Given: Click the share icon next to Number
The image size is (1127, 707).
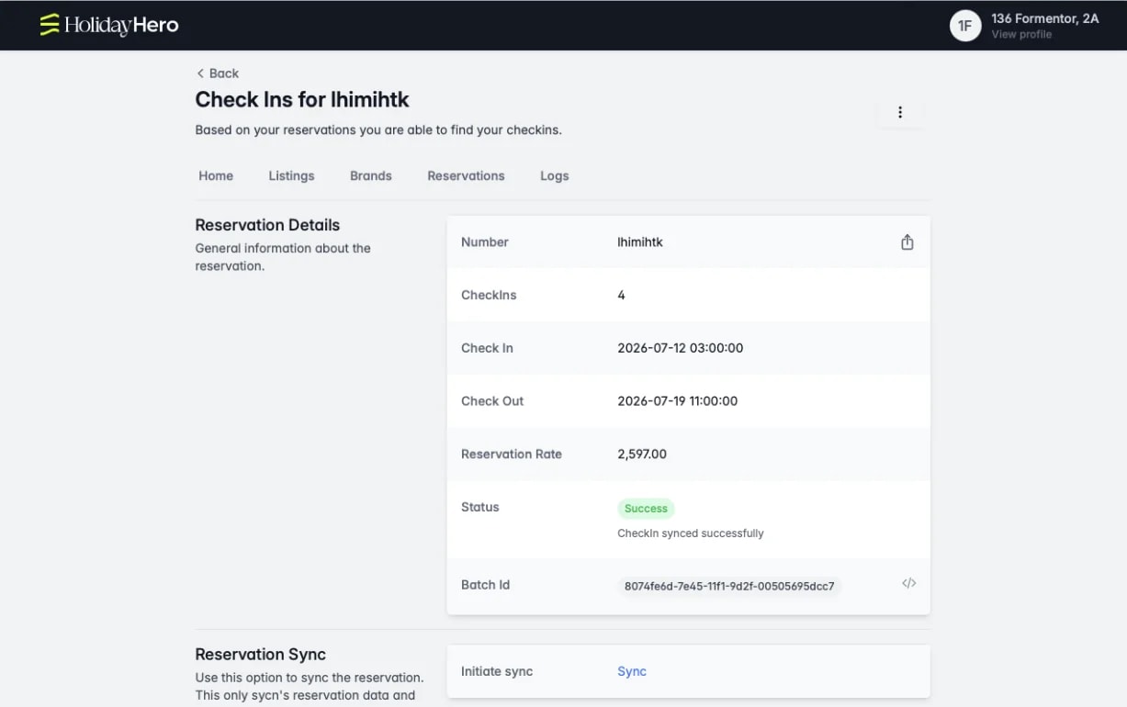Looking at the screenshot, I should [x=907, y=242].
